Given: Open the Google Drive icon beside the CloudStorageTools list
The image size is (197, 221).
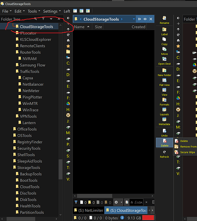Looking at the screenshot, I should point(68,103).
